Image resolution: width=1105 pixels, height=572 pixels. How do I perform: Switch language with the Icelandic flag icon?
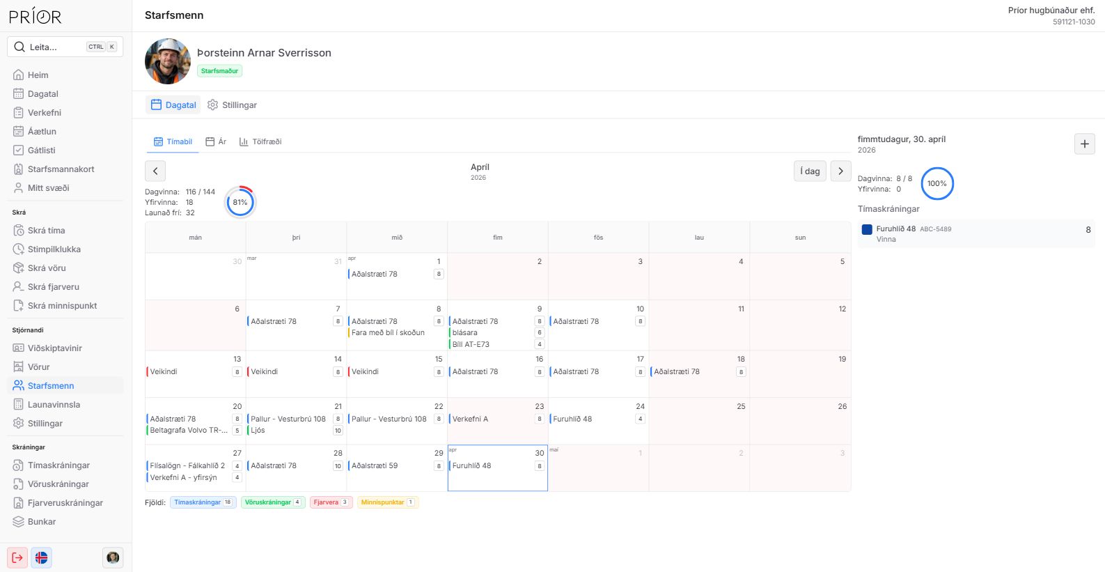click(x=42, y=557)
